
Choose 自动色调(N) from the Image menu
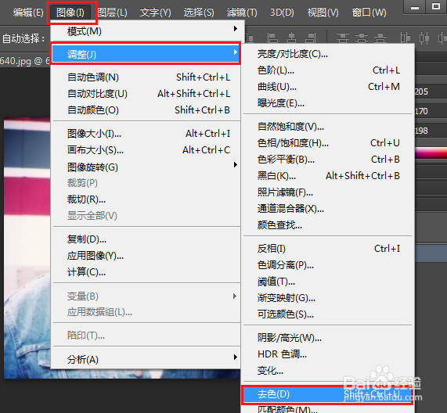click(147, 77)
